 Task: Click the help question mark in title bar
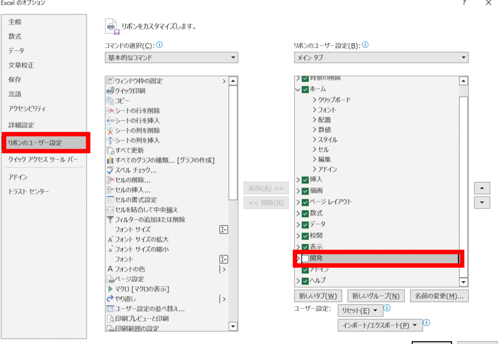(x=464, y=3)
